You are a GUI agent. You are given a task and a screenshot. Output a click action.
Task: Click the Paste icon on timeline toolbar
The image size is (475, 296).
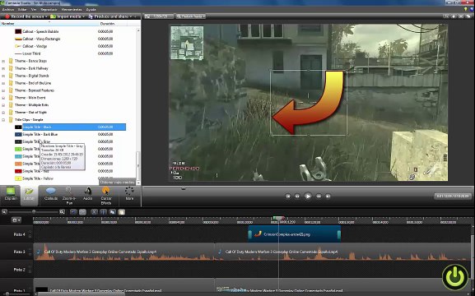click(x=122, y=212)
